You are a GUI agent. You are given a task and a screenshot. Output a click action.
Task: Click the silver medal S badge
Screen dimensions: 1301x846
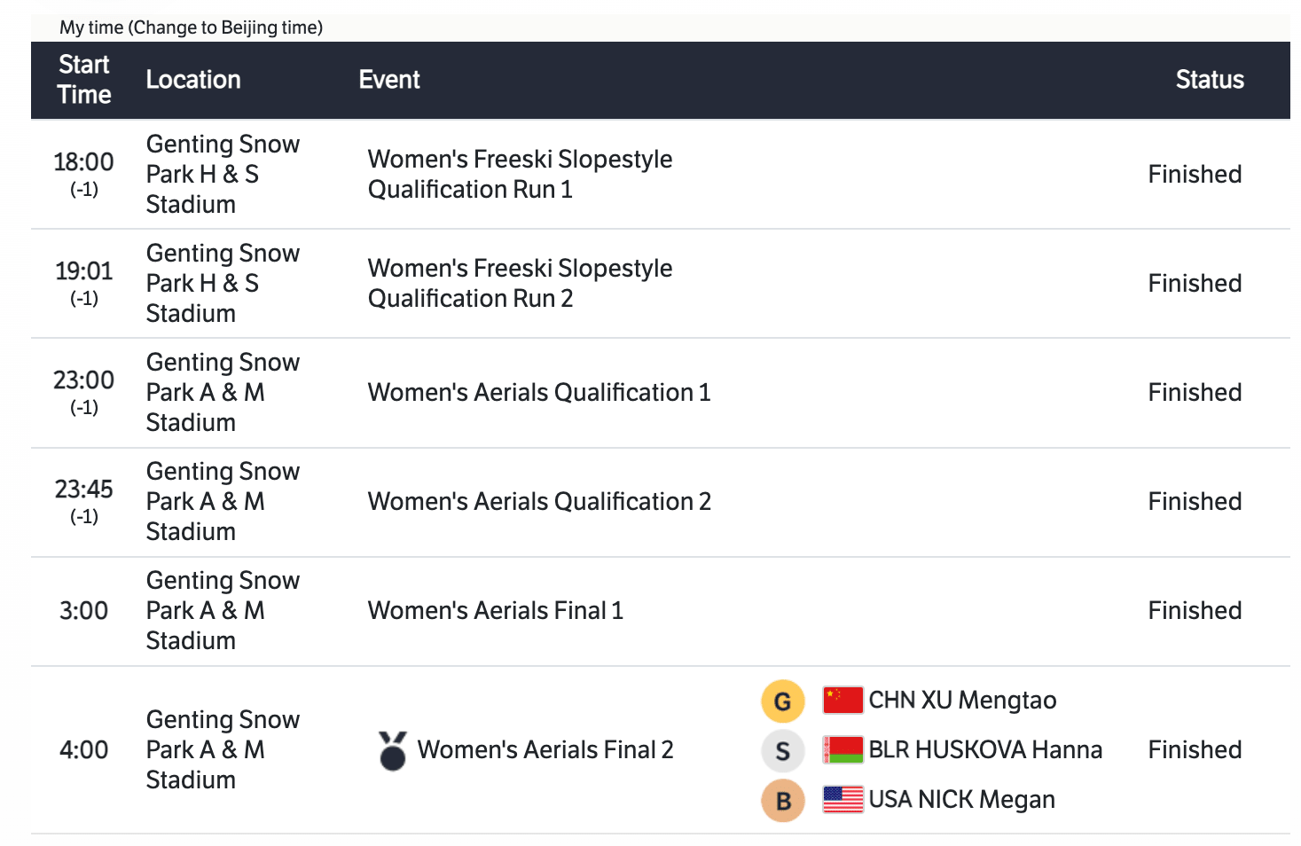click(782, 751)
